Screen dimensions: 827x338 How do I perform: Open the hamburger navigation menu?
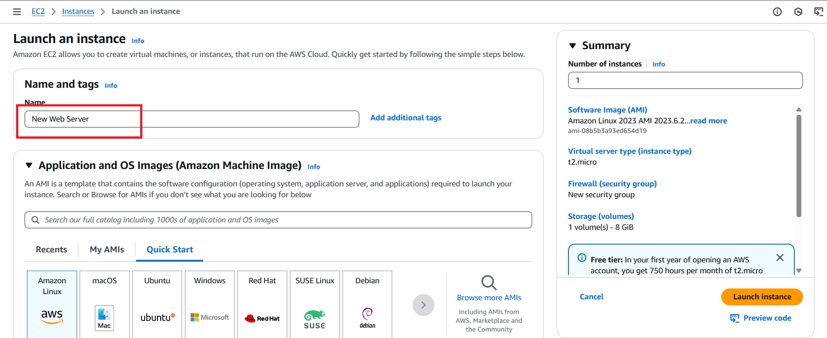click(17, 12)
